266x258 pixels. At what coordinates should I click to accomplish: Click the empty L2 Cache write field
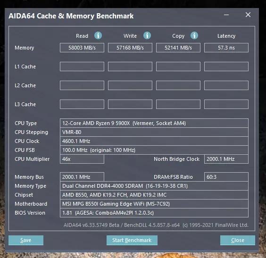pos(130,85)
